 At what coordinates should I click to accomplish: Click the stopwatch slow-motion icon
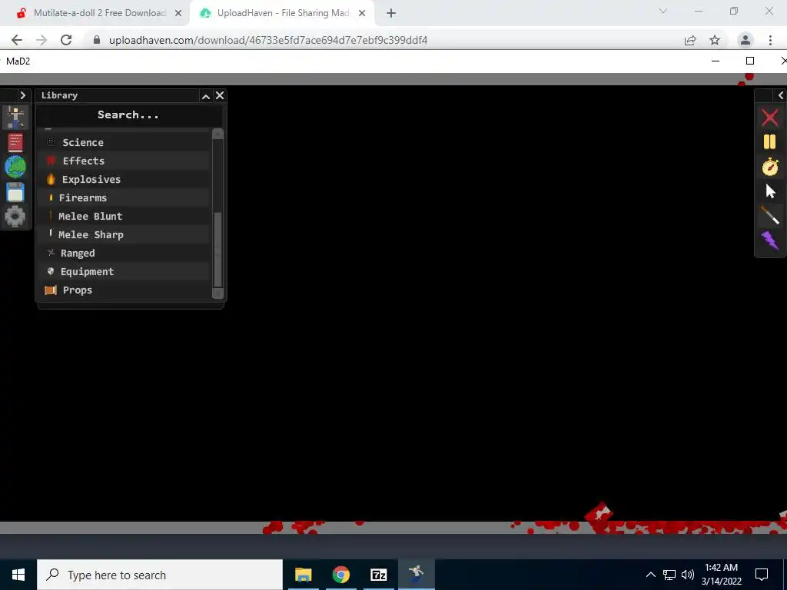(x=769, y=167)
